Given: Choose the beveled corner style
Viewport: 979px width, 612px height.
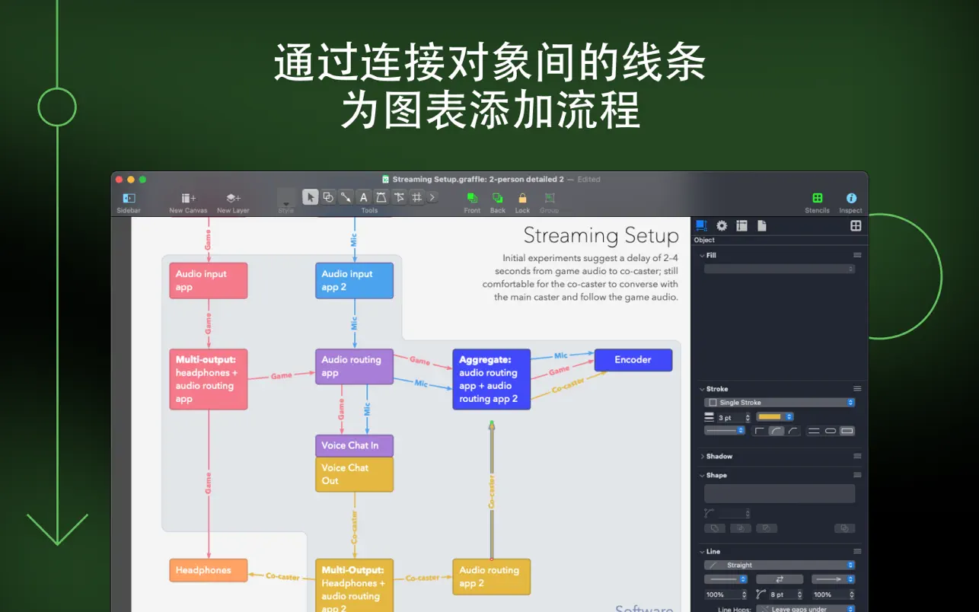Looking at the screenshot, I should (793, 431).
